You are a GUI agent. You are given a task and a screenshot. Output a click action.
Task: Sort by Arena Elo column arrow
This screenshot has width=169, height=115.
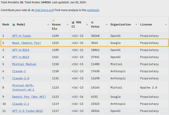68,24
